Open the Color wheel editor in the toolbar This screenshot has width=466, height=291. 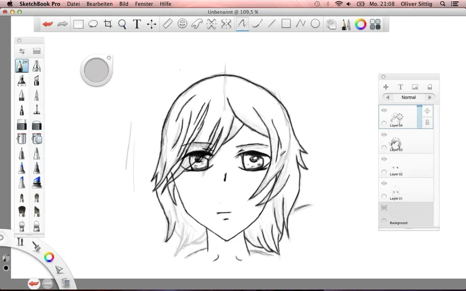coord(361,24)
